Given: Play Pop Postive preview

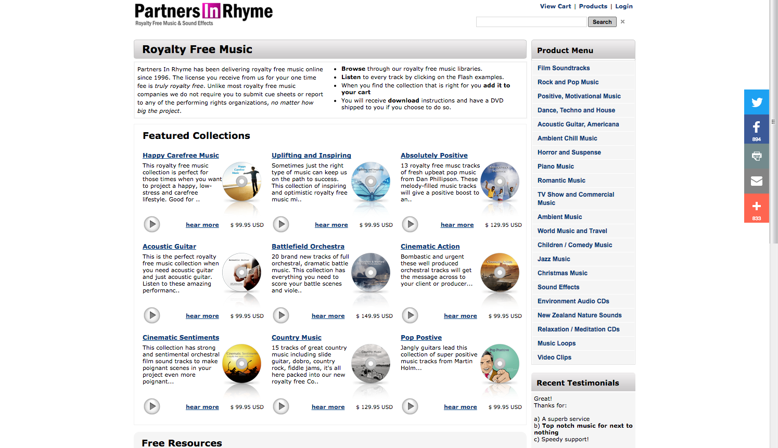Looking at the screenshot, I should click(410, 406).
